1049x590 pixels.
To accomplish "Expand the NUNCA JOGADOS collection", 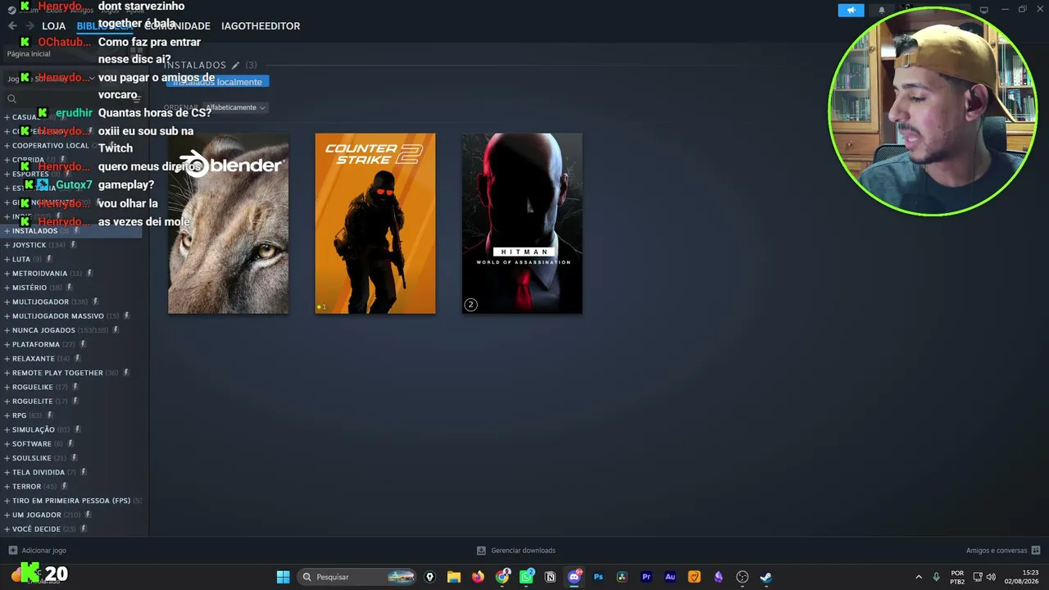I will click(x=7, y=330).
